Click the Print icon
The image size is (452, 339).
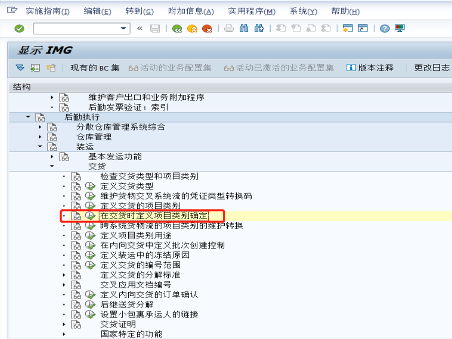coord(229,28)
